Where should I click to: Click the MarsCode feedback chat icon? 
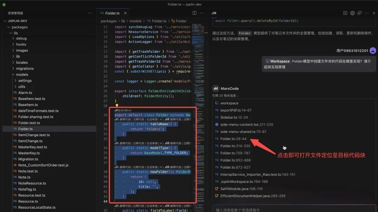[x=359, y=13]
